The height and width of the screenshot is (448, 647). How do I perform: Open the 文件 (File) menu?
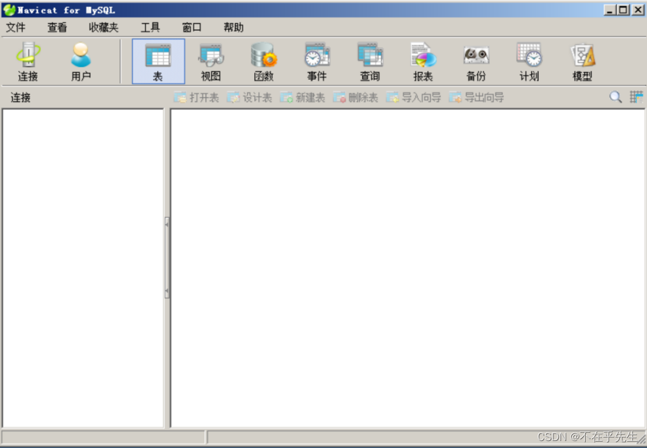(x=16, y=27)
